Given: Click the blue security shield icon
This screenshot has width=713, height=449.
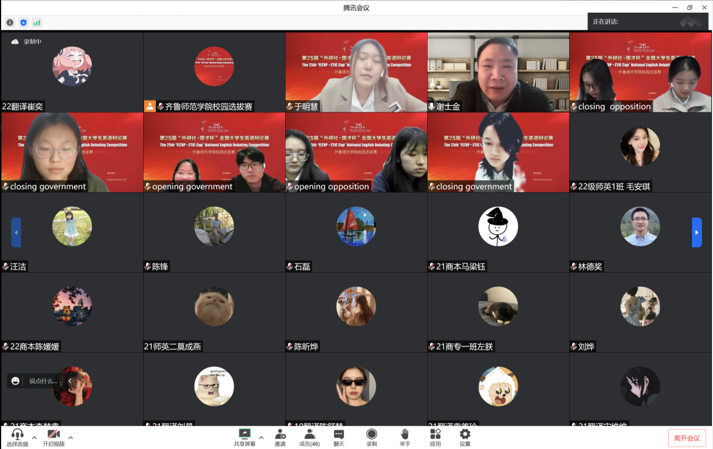Looking at the screenshot, I should pos(23,23).
